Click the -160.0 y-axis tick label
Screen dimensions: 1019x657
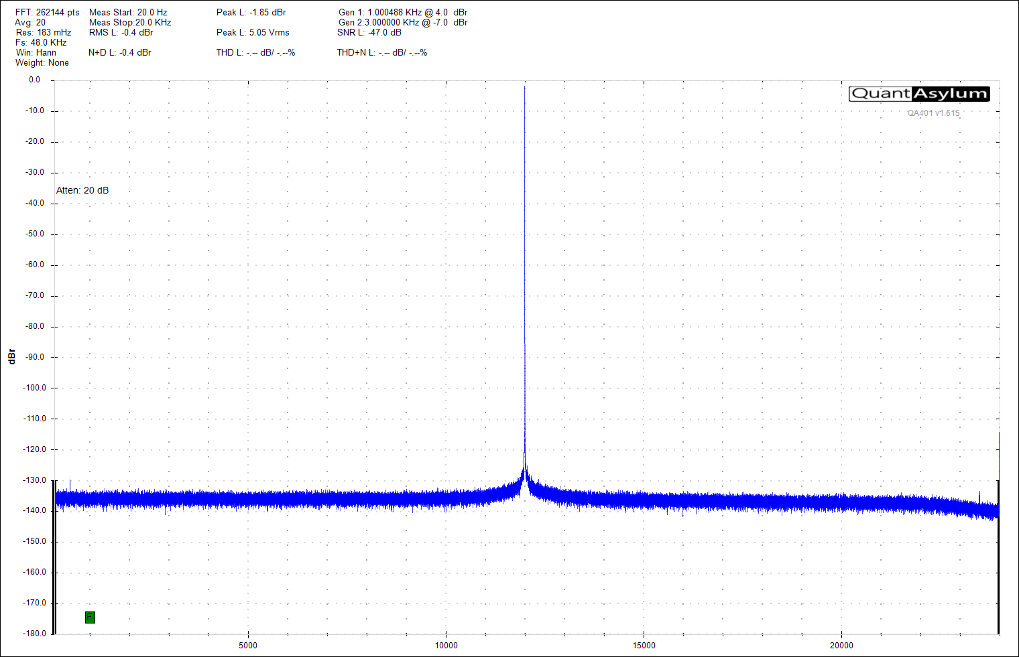coord(34,572)
